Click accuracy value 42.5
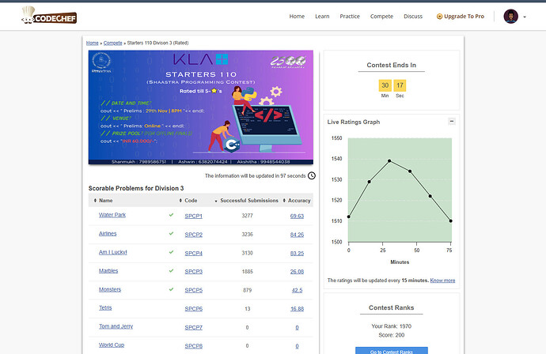The width and height of the screenshot is (546, 354). point(297,290)
